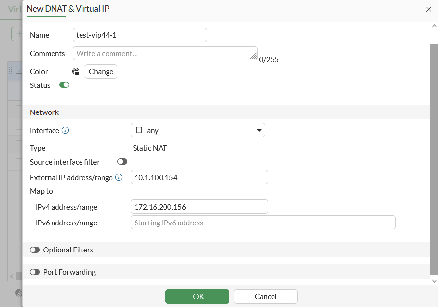The height and width of the screenshot is (307, 438).
Task: Dismiss the dialog with Cancel
Action: coord(265,296)
